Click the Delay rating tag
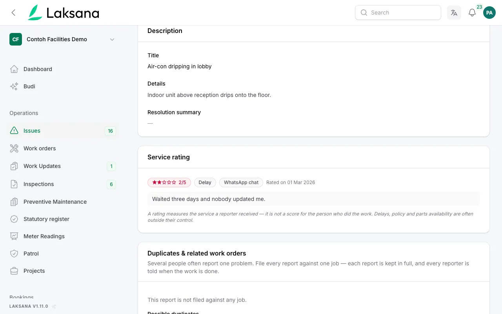502x314 pixels. click(205, 183)
